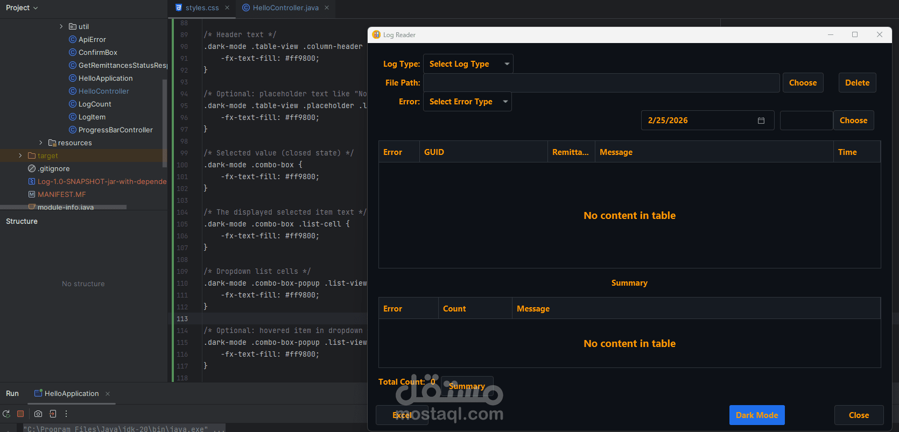
Task: Click the Structure panel title
Action: click(x=22, y=221)
